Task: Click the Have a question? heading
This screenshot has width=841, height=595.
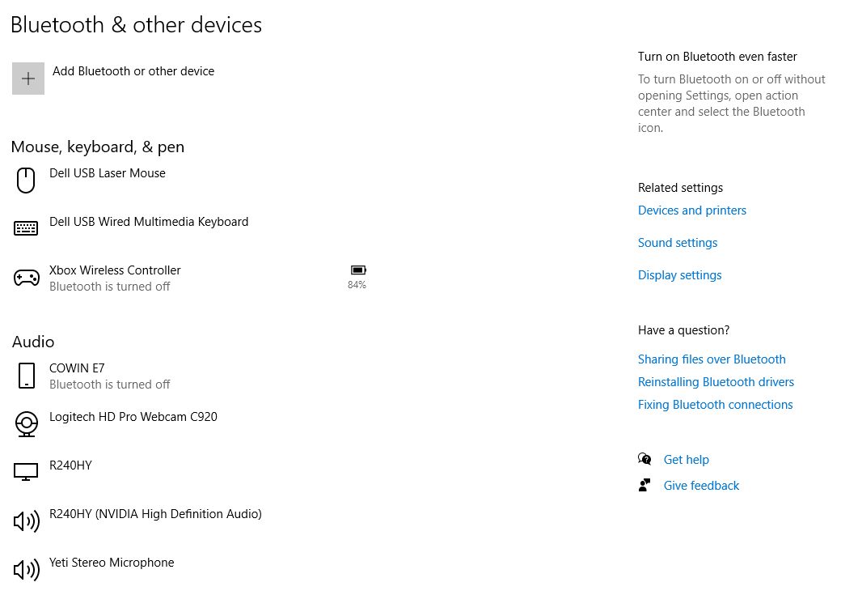Action: [x=683, y=330]
